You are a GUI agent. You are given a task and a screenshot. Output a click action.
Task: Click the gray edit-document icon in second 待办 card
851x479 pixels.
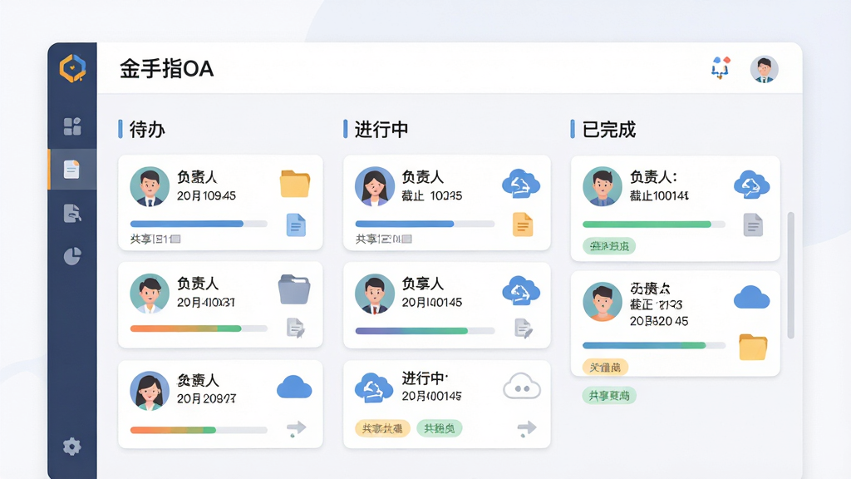coord(296,328)
